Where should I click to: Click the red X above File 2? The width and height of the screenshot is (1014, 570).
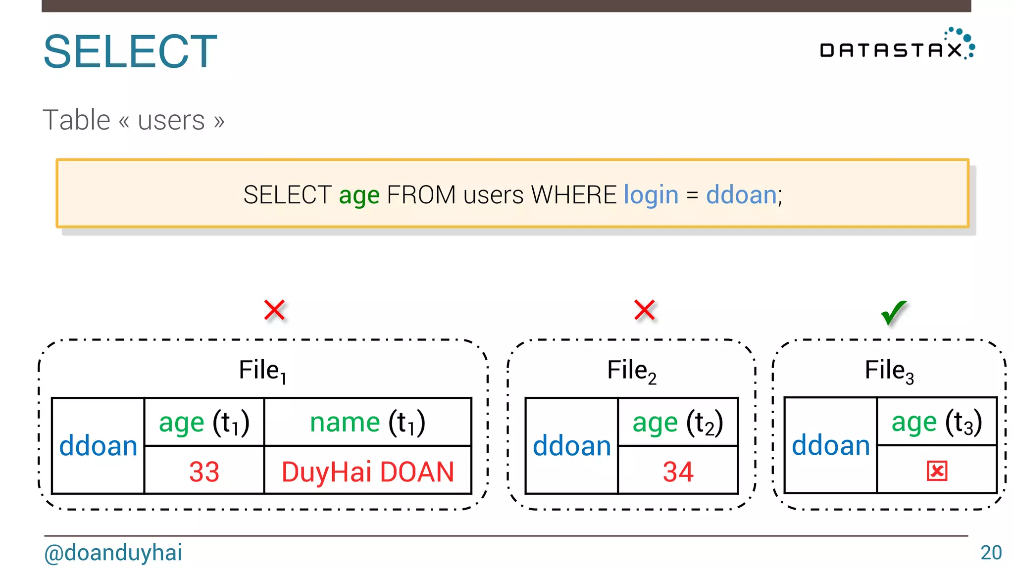pyautogui.click(x=645, y=310)
